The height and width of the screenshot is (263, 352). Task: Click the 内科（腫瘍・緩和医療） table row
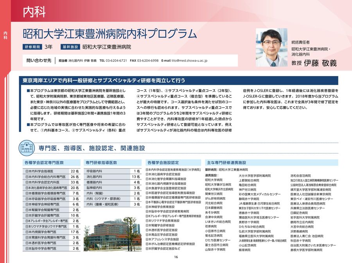[113, 204]
